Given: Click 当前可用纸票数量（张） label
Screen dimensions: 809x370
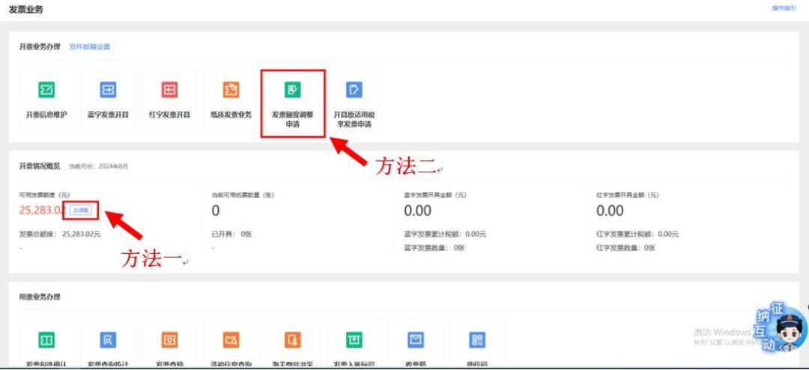Looking at the screenshot, I should pos(243,195).
